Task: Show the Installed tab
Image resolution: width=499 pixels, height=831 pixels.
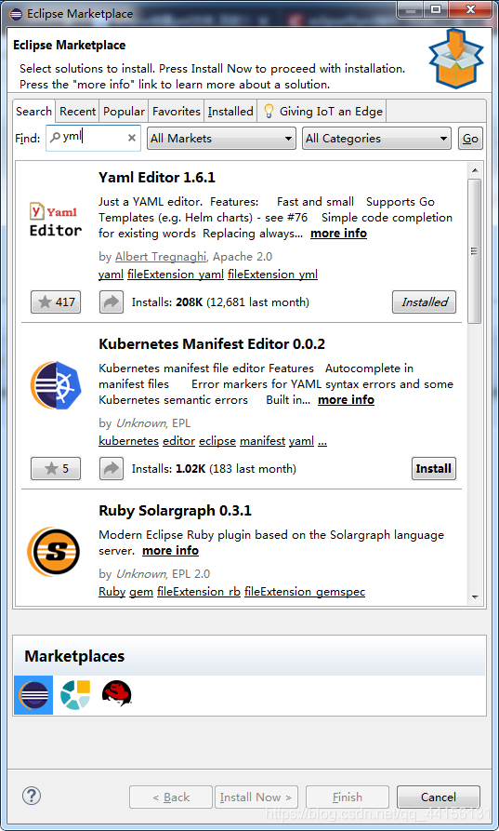Action: (230, 112)
